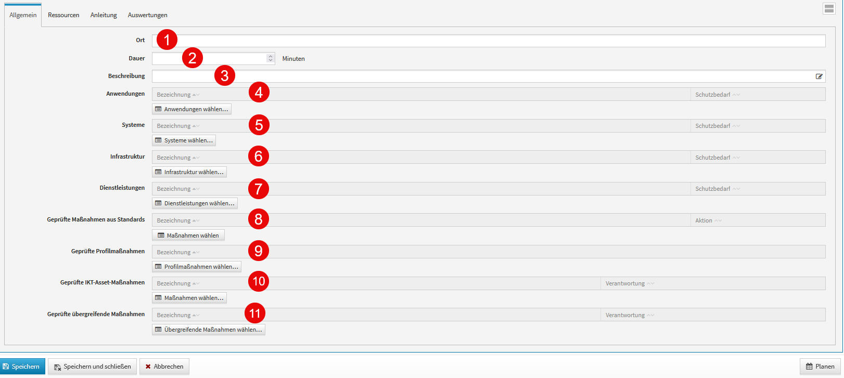Click the Profilmaßnahmen wählen… button
Image resolution: width=844 pixels, height=378 pixels.
197,267
